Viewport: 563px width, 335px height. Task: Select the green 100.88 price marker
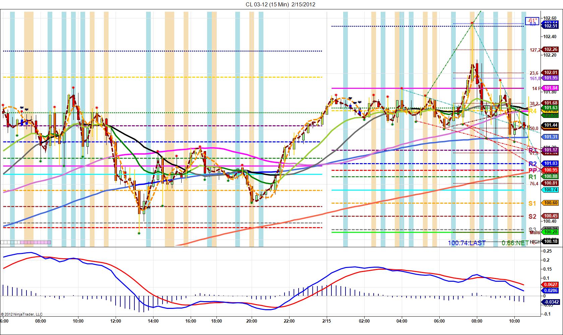coord(551,176)
